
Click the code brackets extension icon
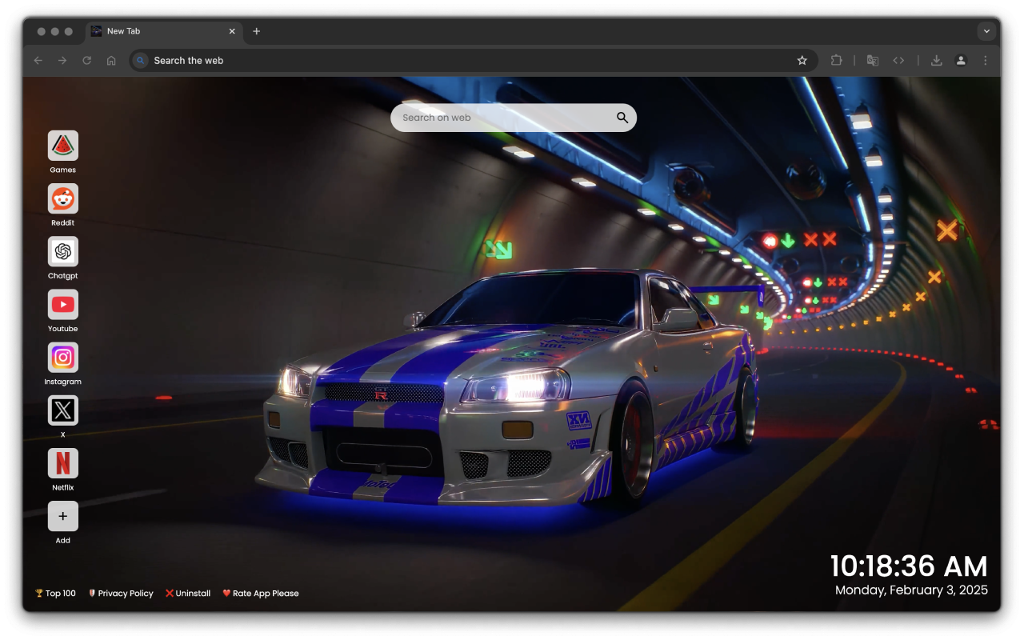898,60
